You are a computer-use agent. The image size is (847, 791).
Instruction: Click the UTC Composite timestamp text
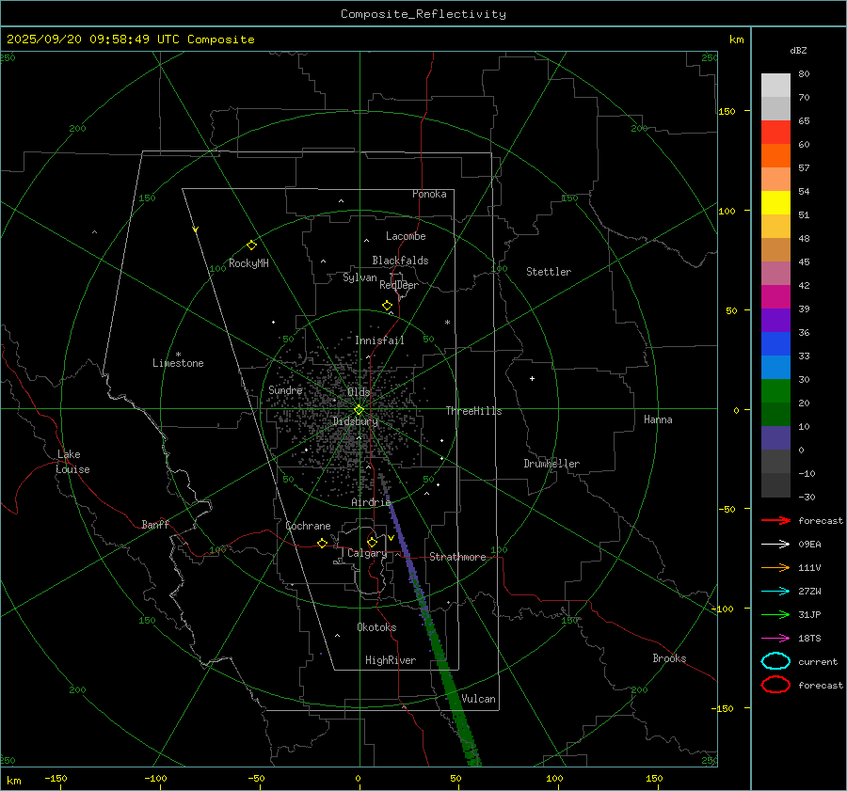tap(130, 40)
